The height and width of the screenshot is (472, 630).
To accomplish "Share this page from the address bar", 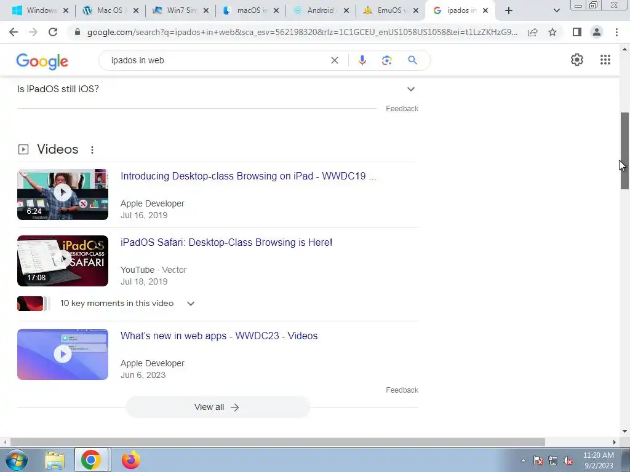I will click(533, 32).
